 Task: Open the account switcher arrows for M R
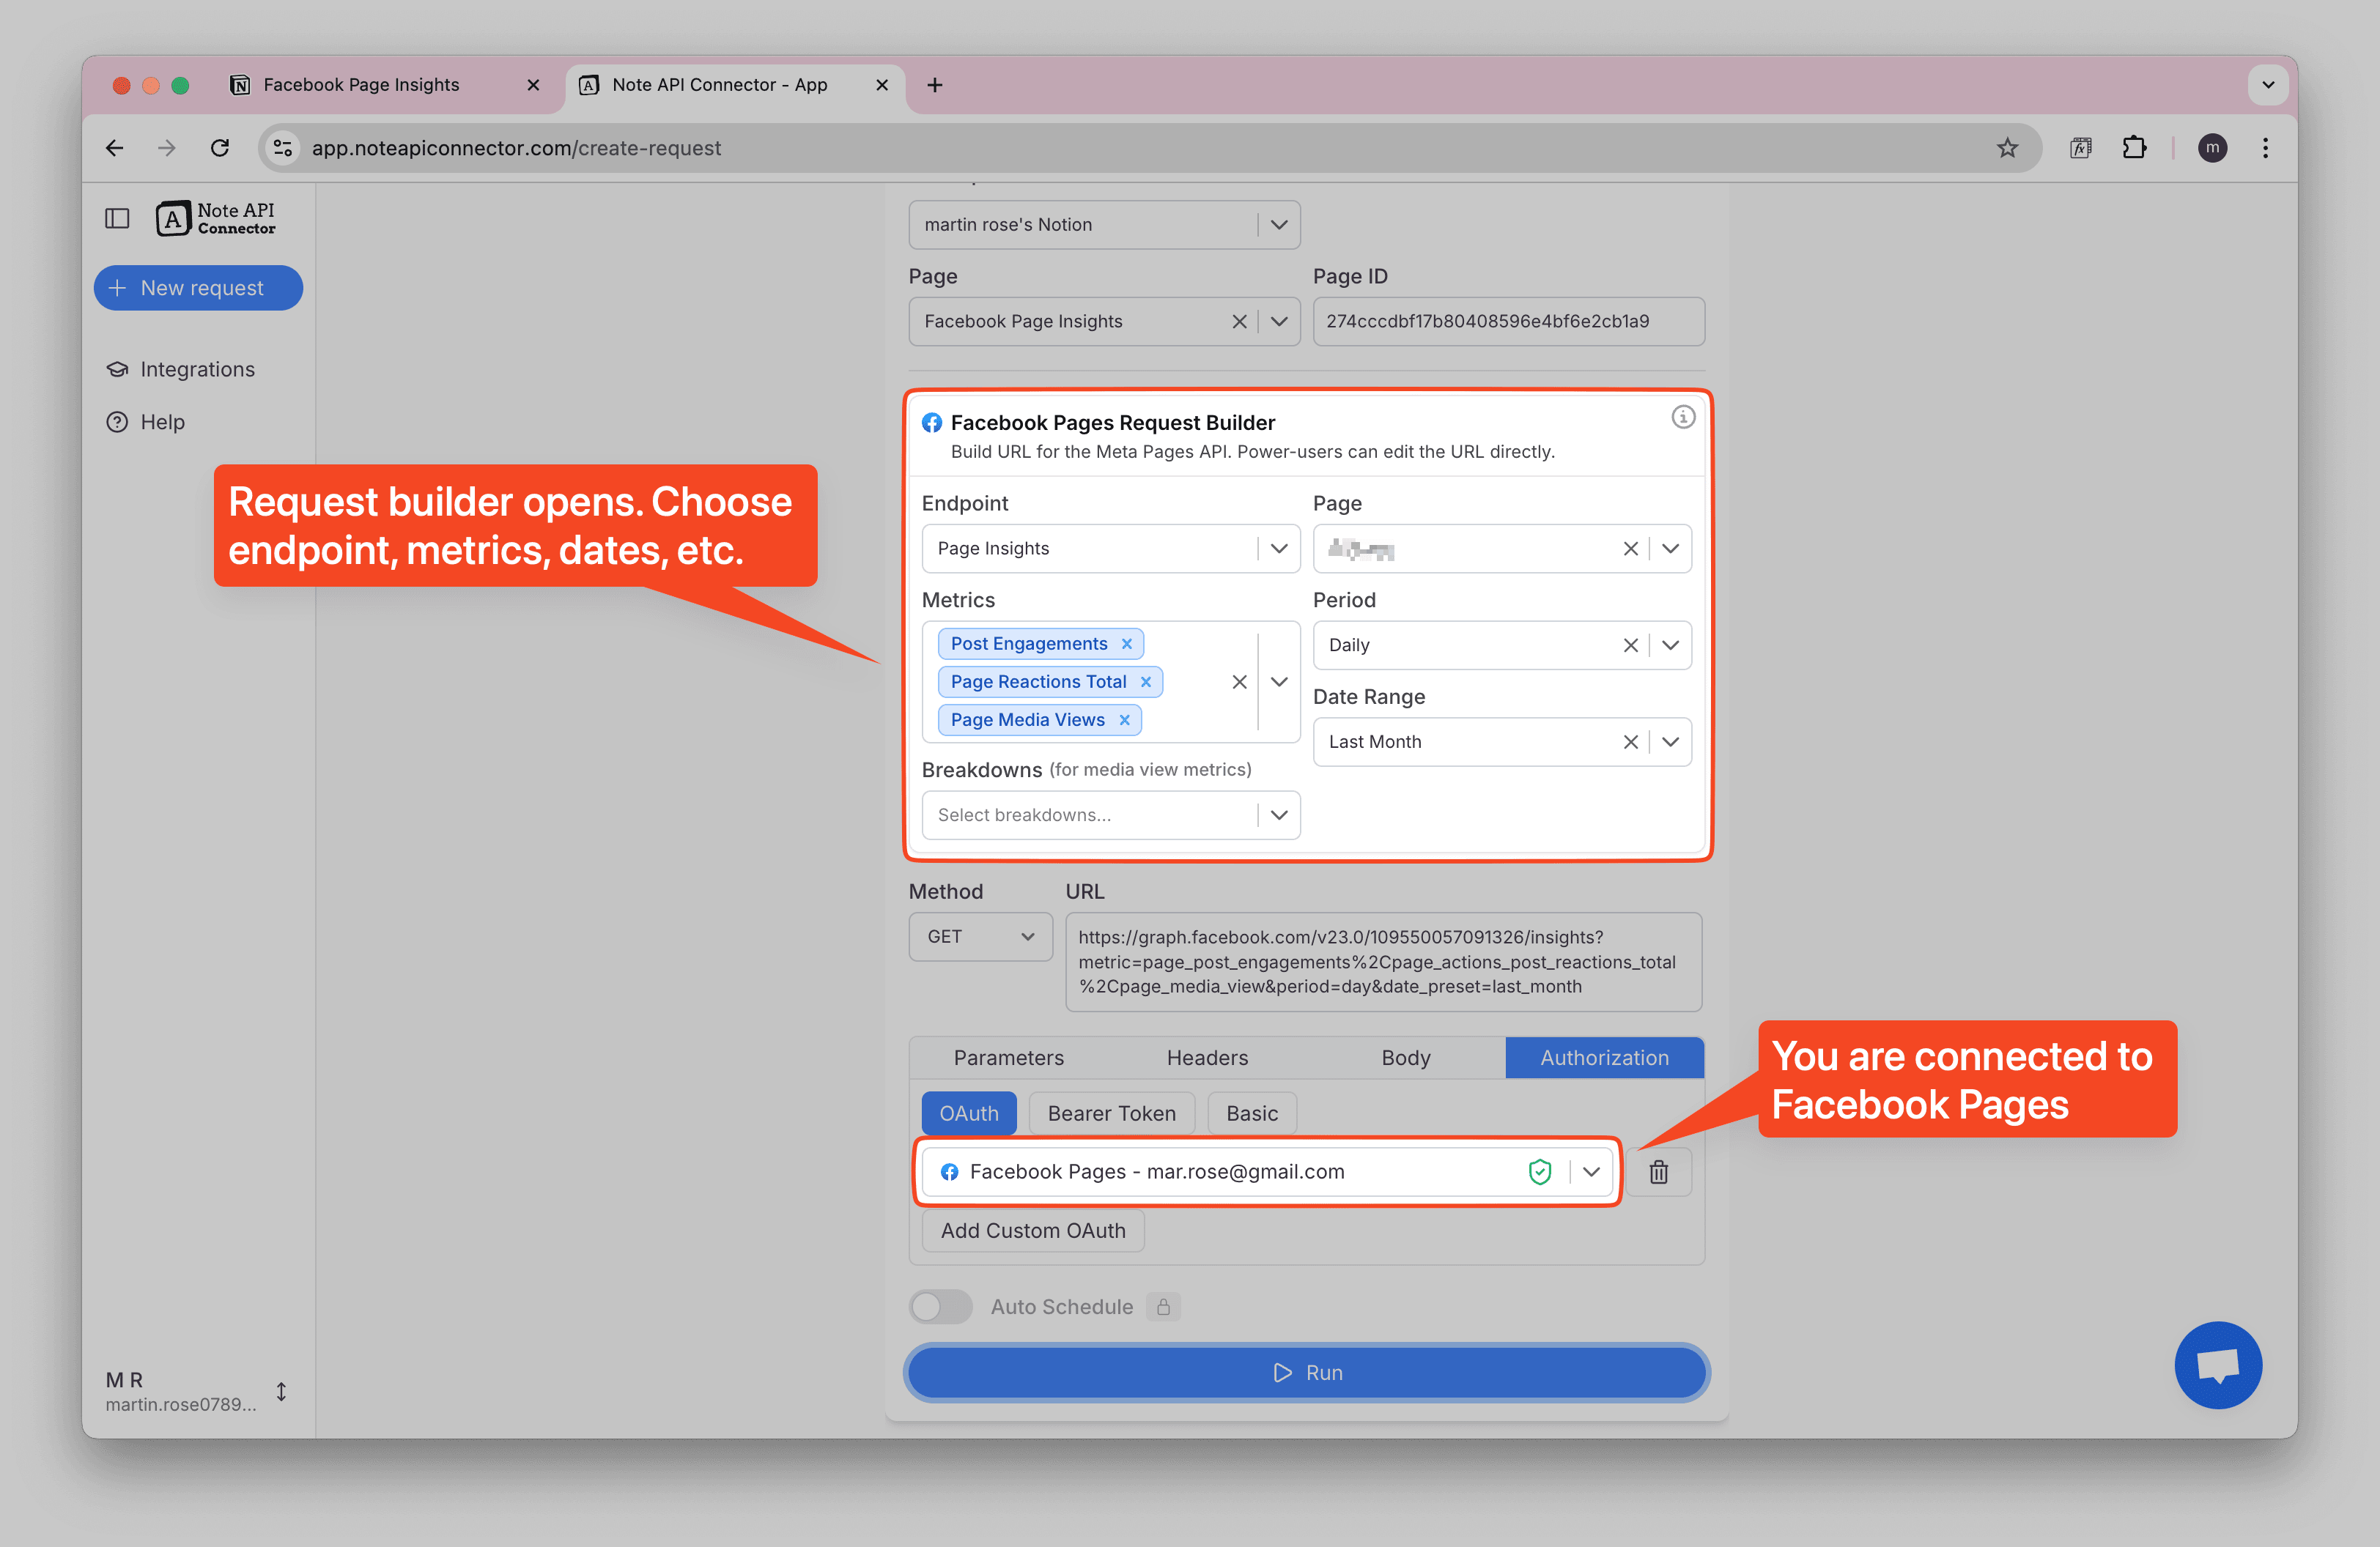(x=281, y=1391)
